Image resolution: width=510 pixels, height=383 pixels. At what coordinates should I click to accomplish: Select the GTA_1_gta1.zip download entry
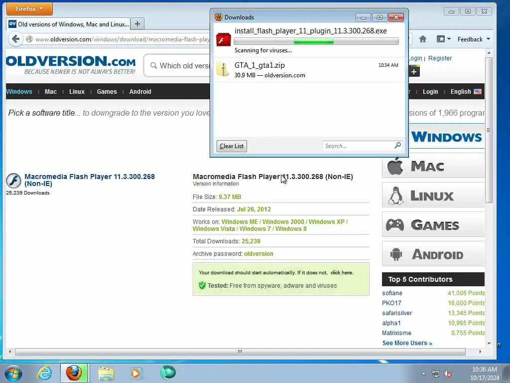309,70
